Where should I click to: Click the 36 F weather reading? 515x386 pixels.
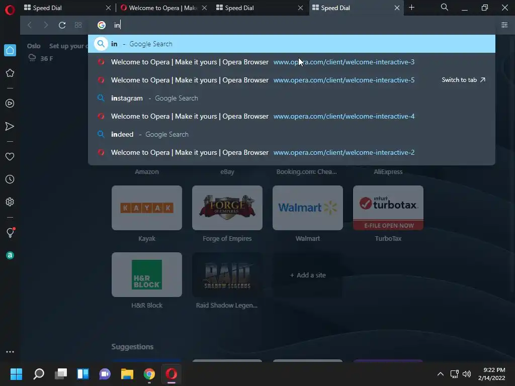46,58
